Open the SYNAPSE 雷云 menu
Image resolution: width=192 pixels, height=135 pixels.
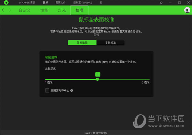click(x=27, y=3)
